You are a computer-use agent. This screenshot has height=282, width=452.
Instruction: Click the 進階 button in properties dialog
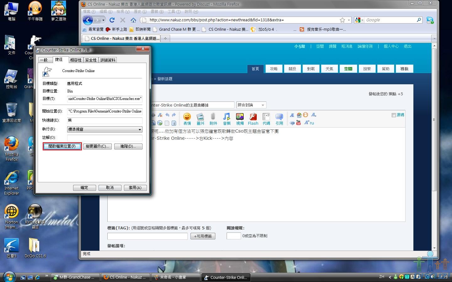coord(128,146)
